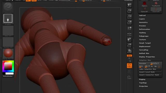Expand the Unified Skin section
Screen dimensions: 166x93
pyautogui.click(x=144, y=53)
